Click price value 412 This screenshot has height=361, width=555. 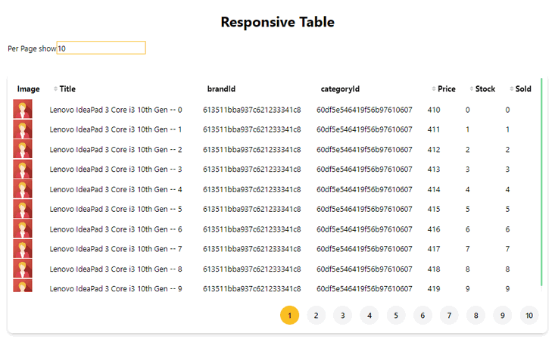(434, 150)
